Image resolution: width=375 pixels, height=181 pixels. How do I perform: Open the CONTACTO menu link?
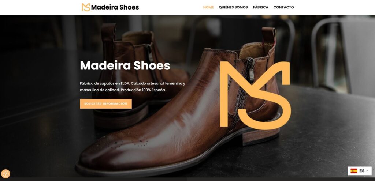click(x=283, y=7)
